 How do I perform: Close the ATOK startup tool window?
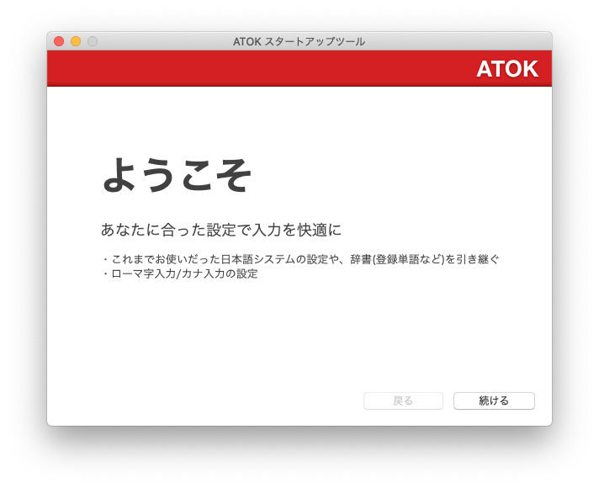click(x=59, y=41)
